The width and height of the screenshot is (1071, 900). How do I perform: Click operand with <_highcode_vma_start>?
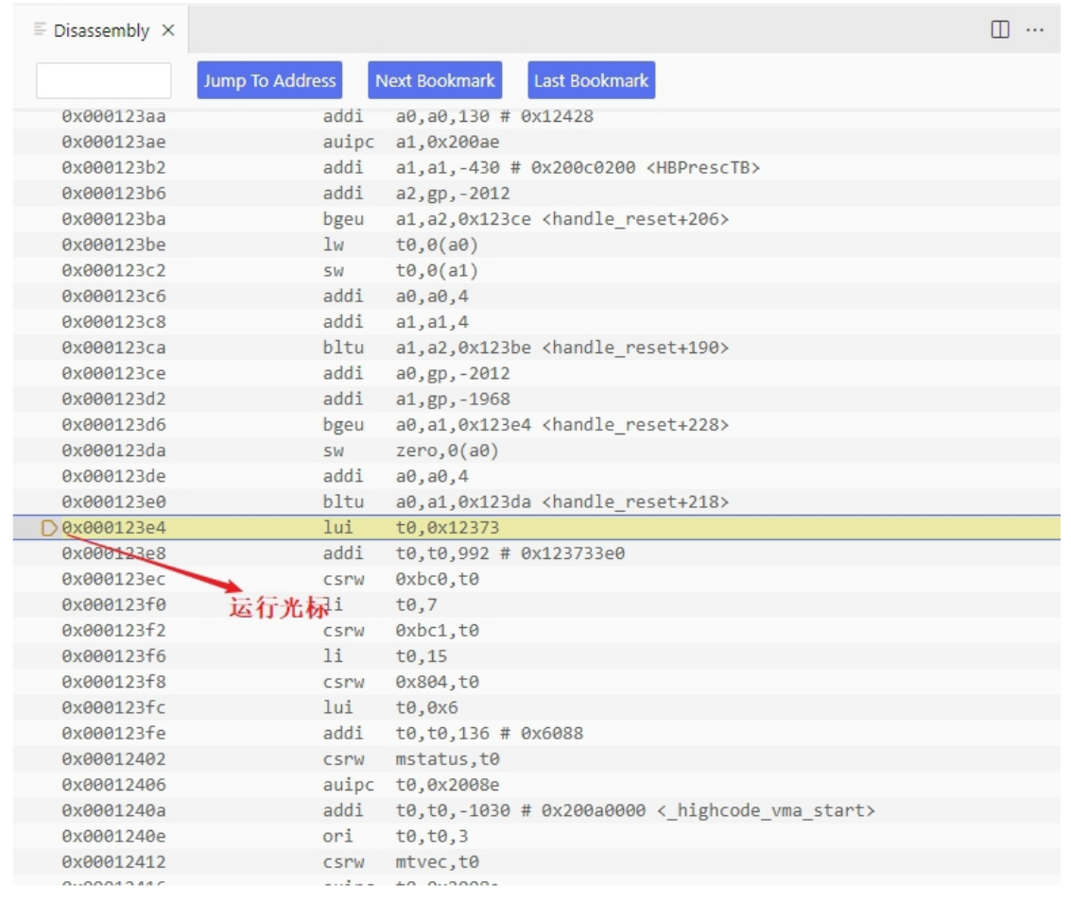pyautogui.click(x=635, y=810)
